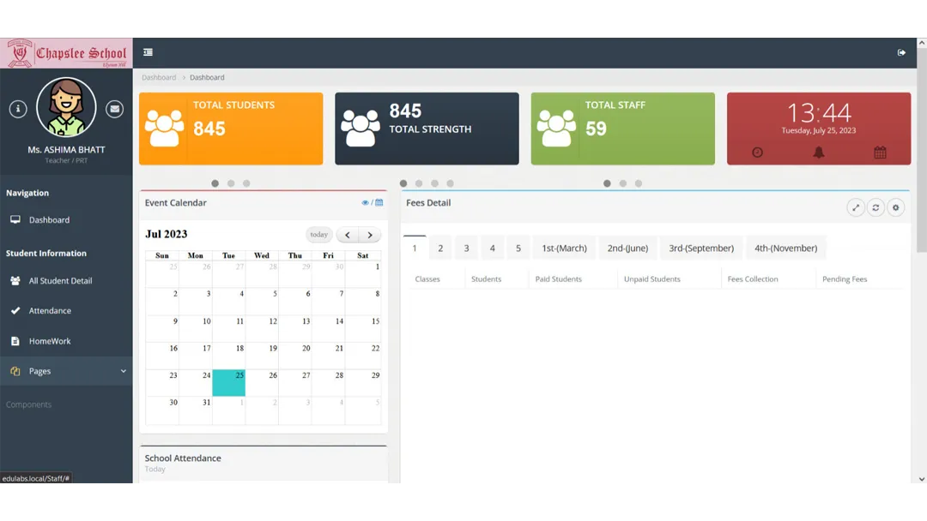Switch to 3rd-(September) fees tab
The image size is (927, 521).
click(701, 249)
